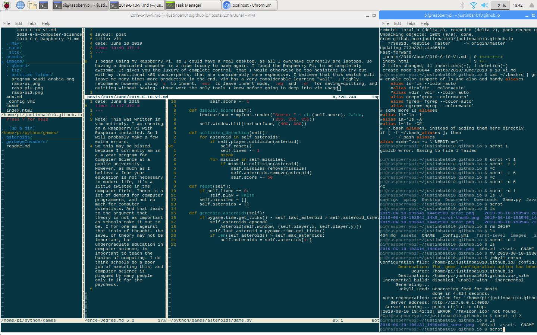This screenshot has height=335, width=537.
Task: Open the Tabs menu in the VIM window
Action: [32, 23]
